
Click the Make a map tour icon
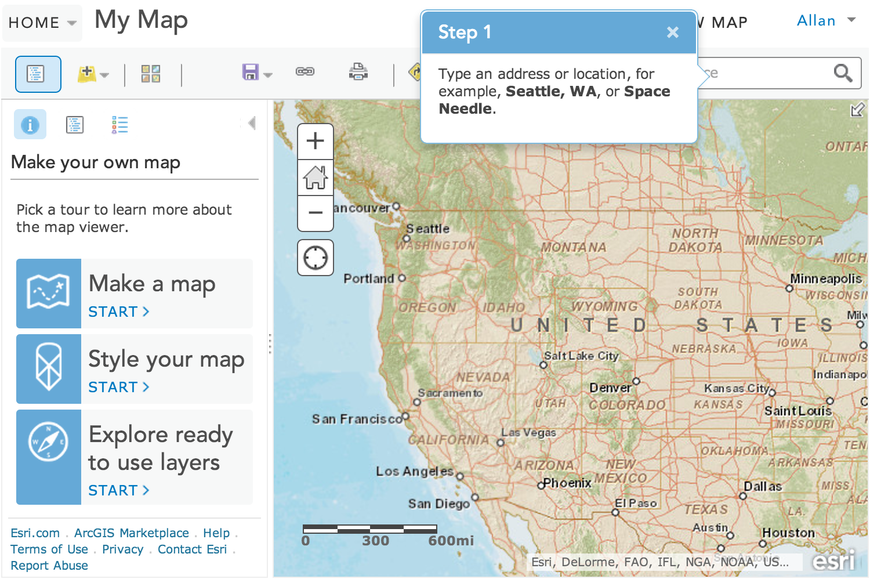pos(49,294)
